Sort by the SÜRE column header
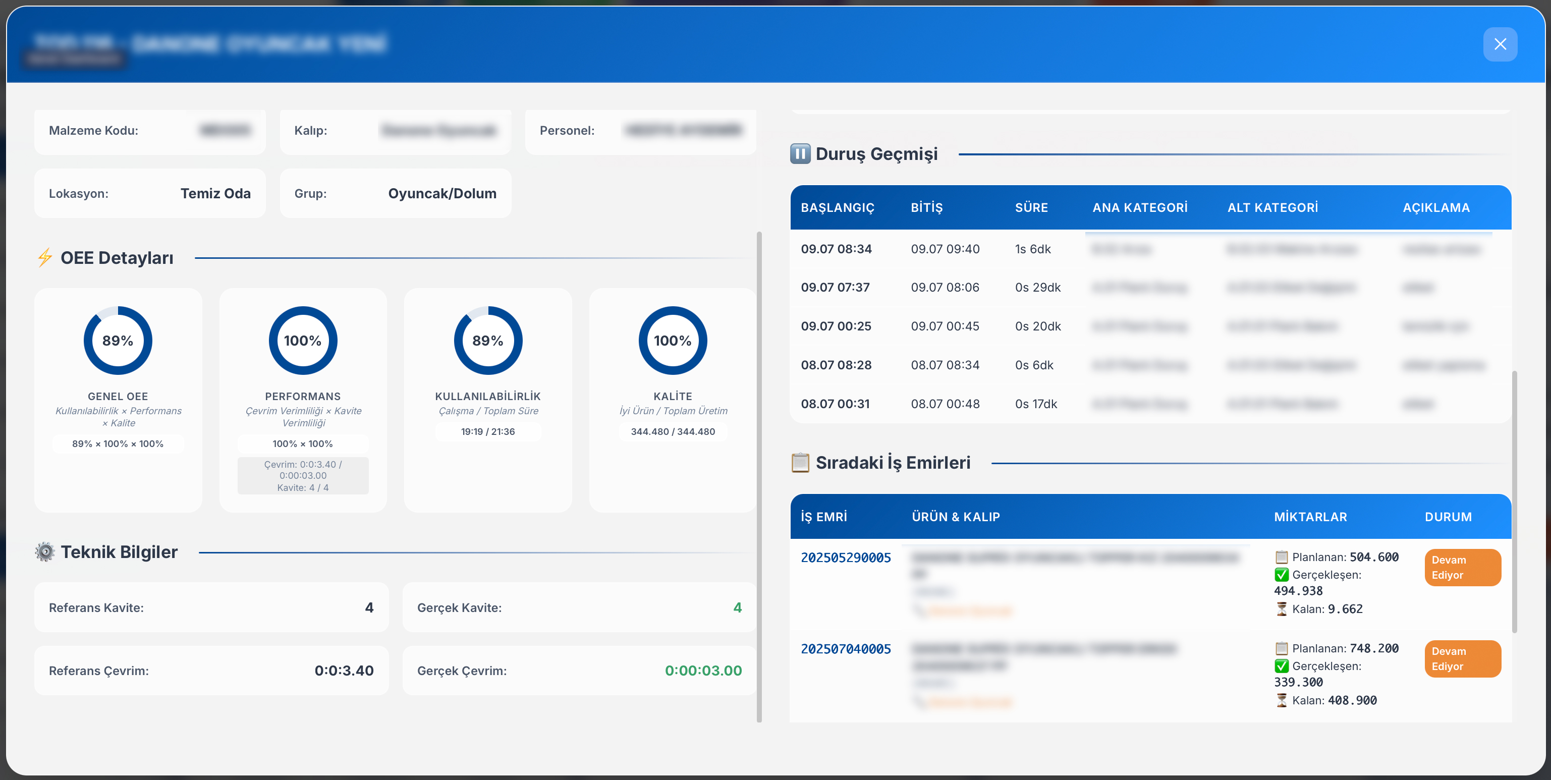The image size is (1551, 780). [x=1031, y=208]
